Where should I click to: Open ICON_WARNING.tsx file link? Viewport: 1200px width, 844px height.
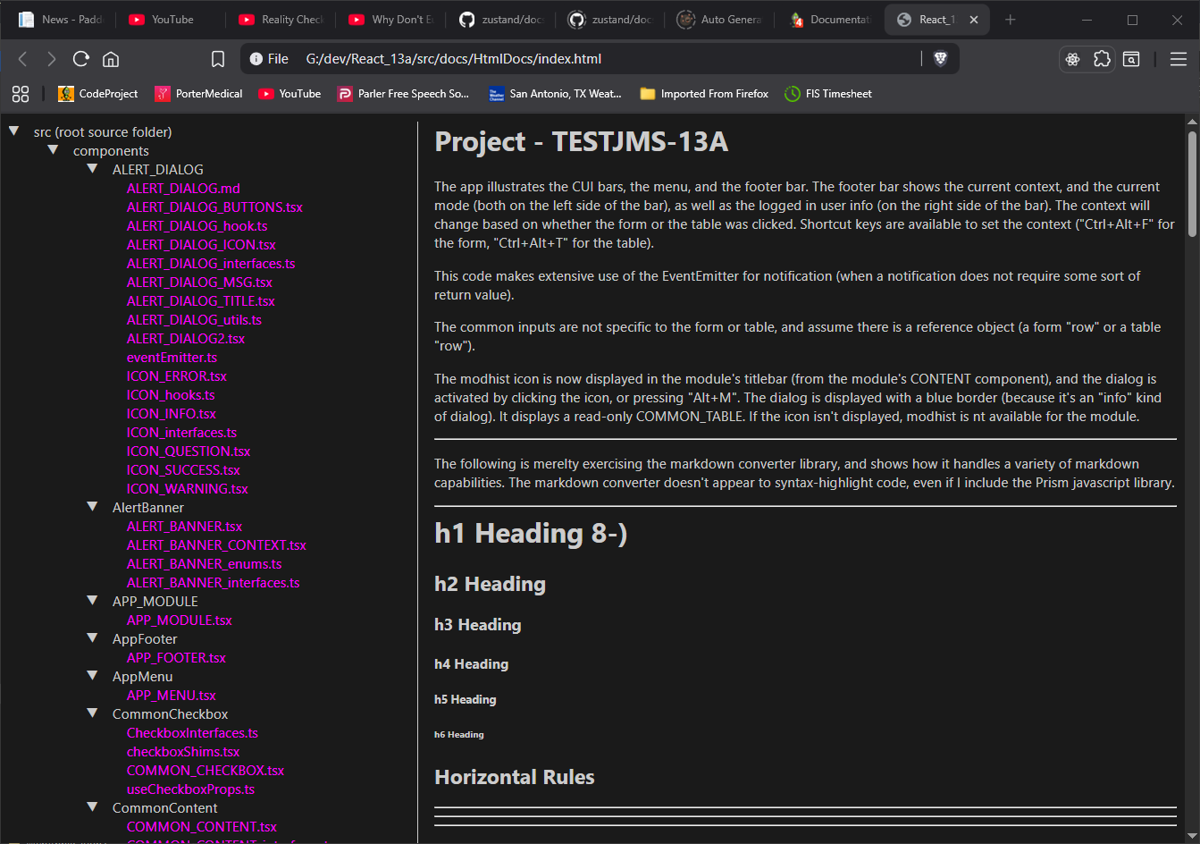(188, 489)
